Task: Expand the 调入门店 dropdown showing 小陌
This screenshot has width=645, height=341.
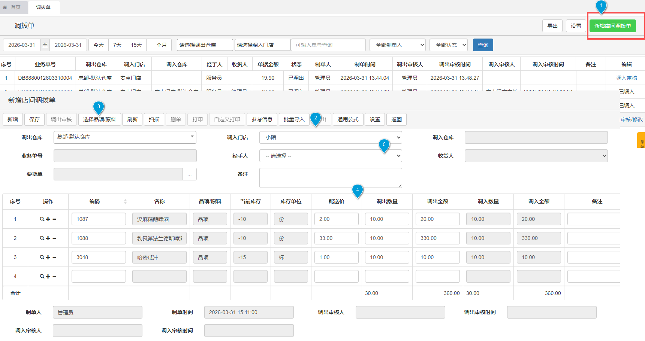Action: point(330,138)
